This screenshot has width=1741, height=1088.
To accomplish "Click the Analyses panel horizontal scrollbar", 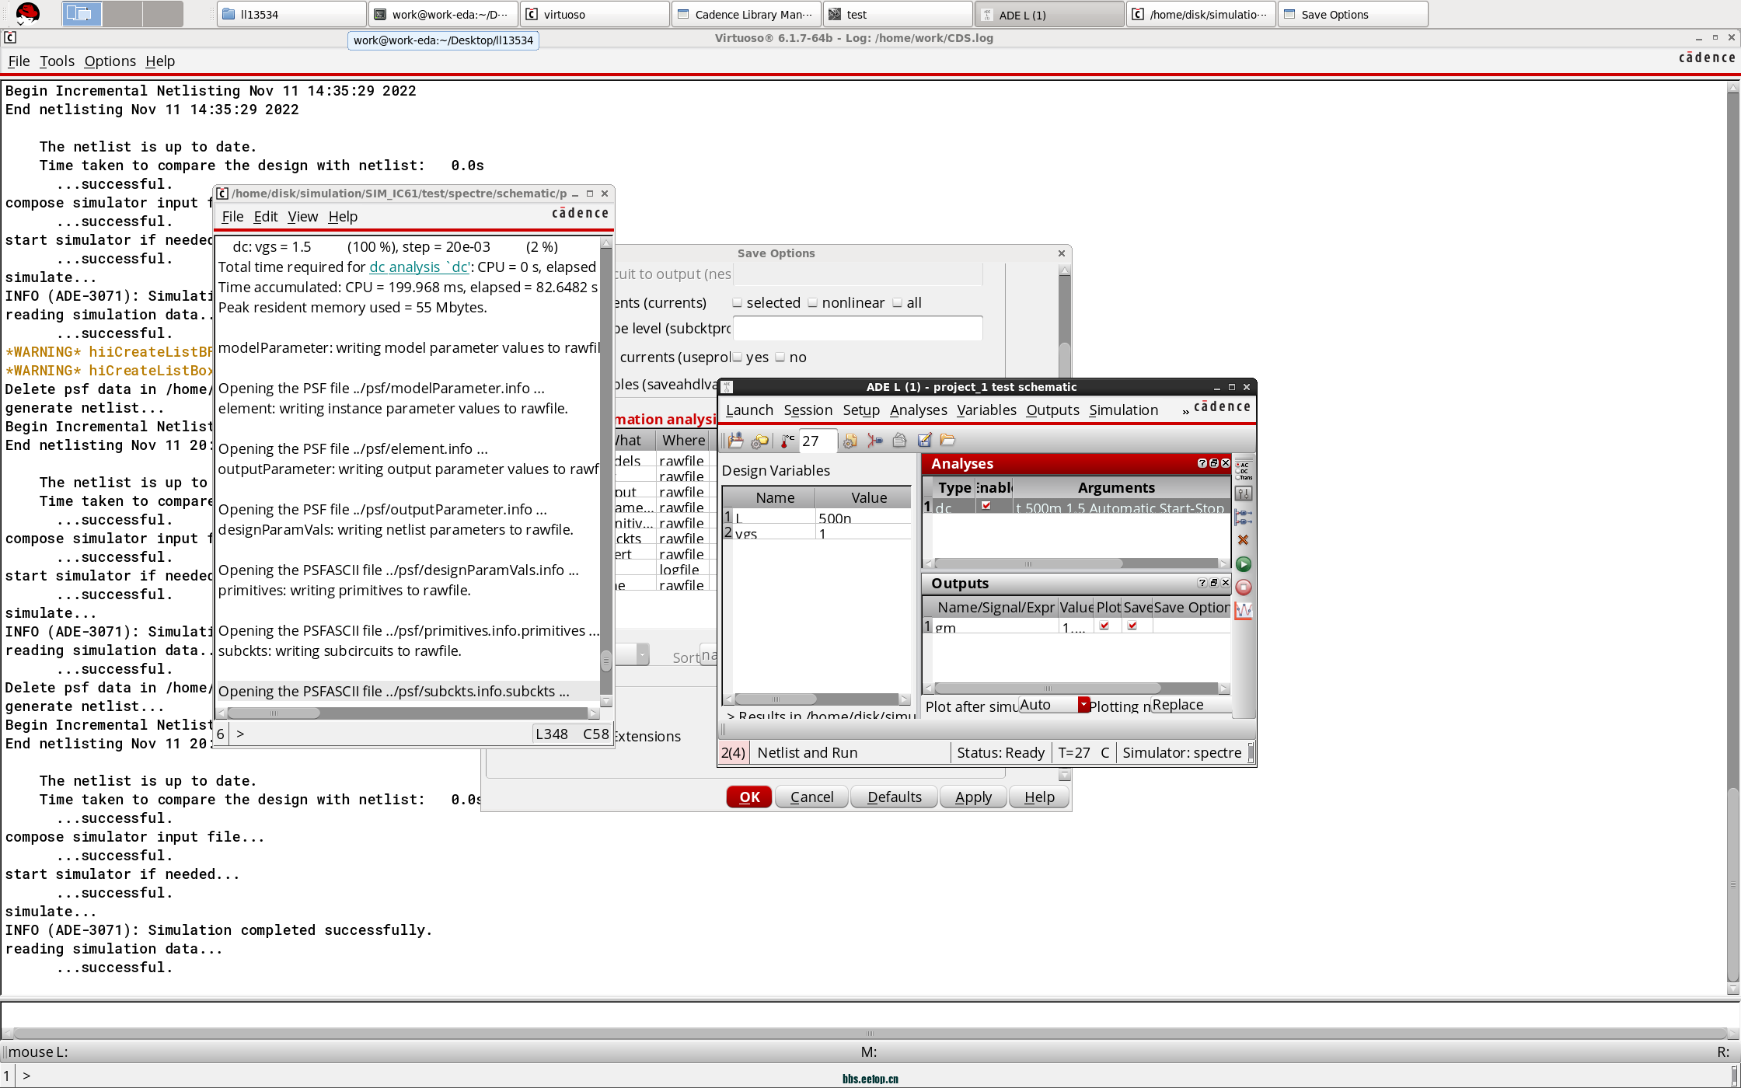I will 1076,563.
